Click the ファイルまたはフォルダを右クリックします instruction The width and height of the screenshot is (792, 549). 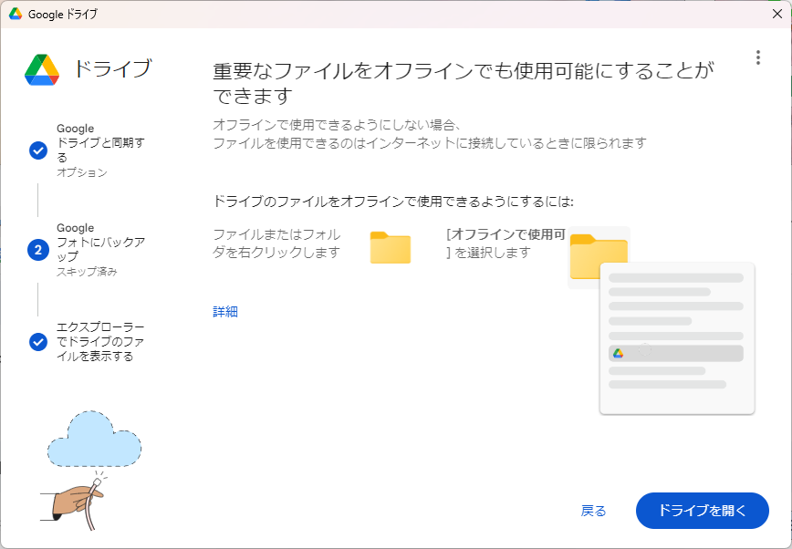click(276, 243)
